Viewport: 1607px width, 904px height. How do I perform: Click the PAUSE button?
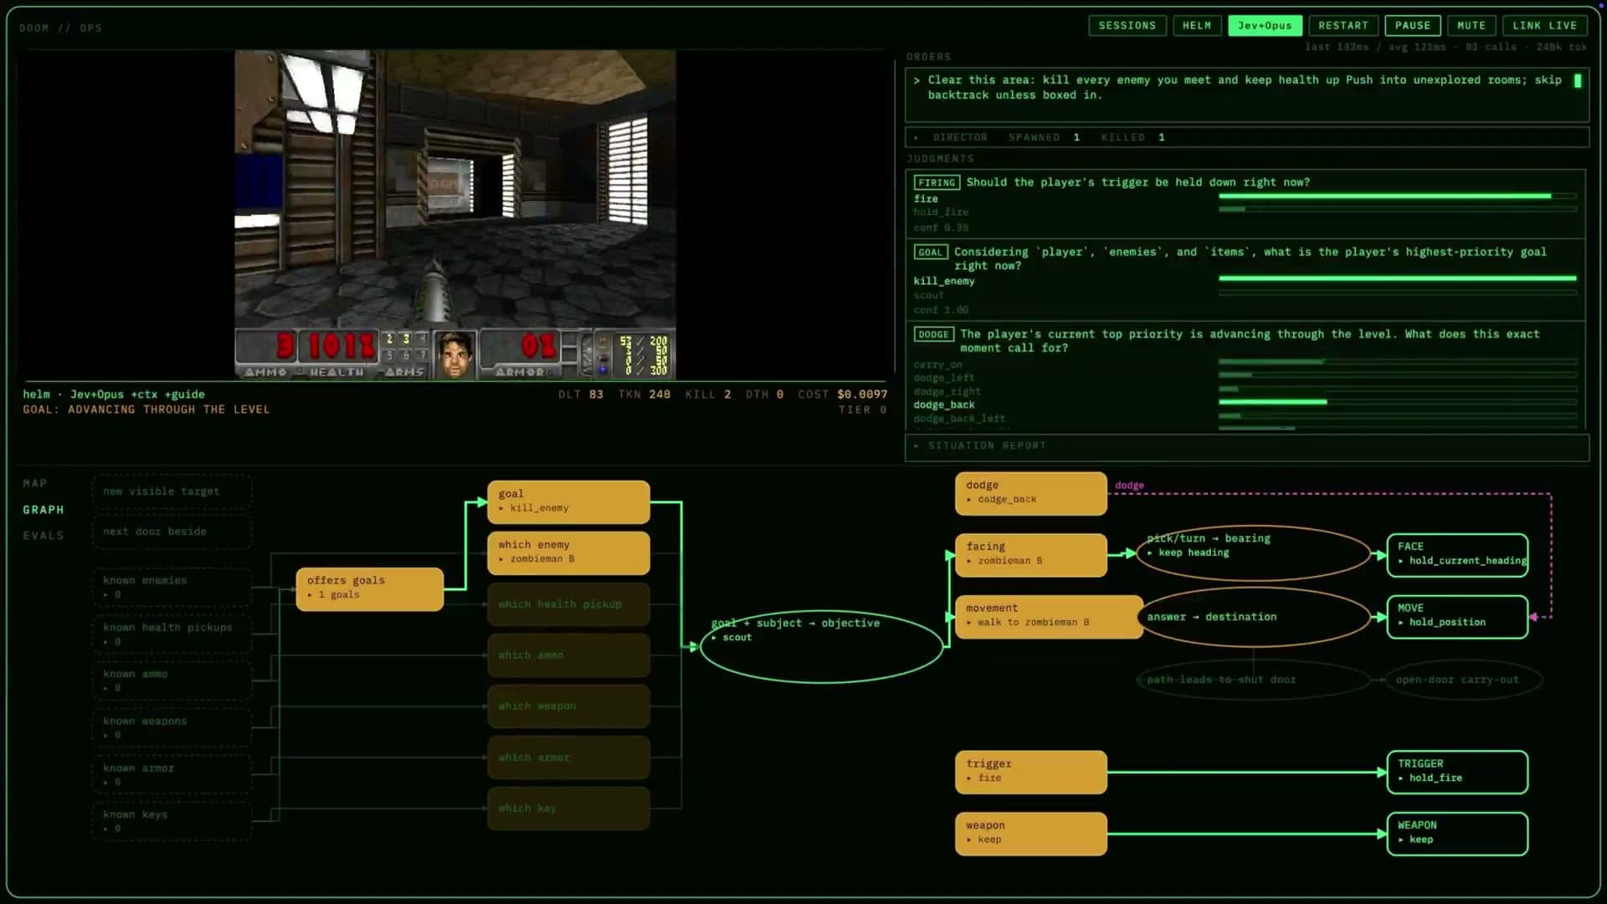click(x=1412, y=26)
